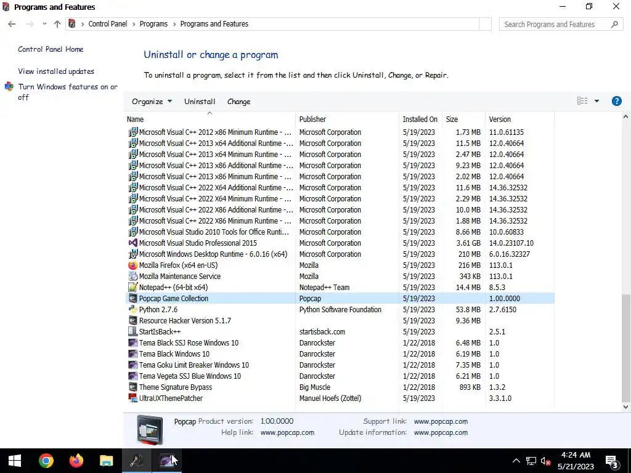
Task: Open Firefox from the taskbar
Action: (x=76, y=461)
